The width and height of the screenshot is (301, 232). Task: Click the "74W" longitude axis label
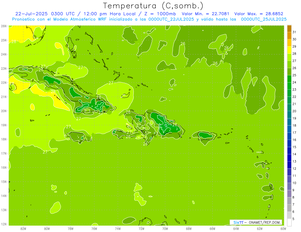pos(118,228)
